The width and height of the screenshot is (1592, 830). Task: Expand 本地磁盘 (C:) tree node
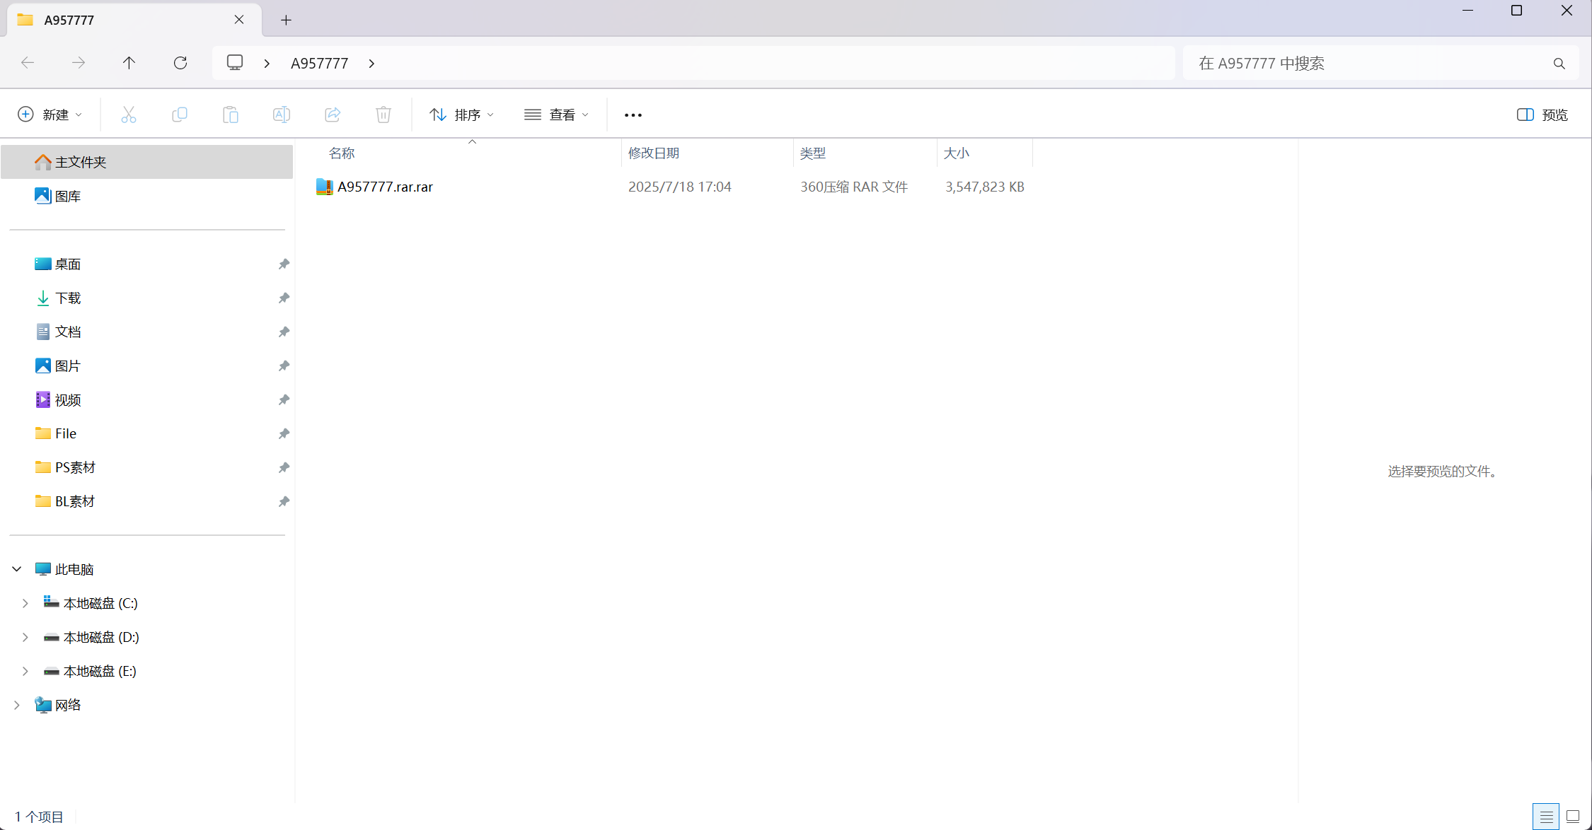click(25, 603)
